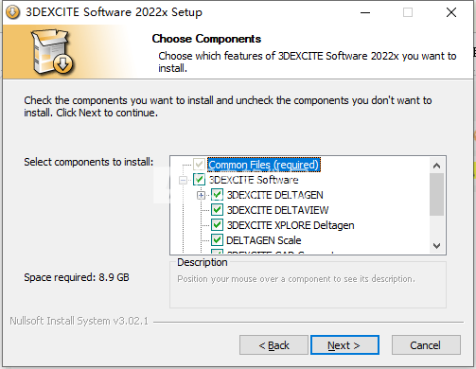This screenshot has width=476, height=369.
Task: Uncheck 3DEXCITE DELTAVIEW component
Action: point(217,210)
